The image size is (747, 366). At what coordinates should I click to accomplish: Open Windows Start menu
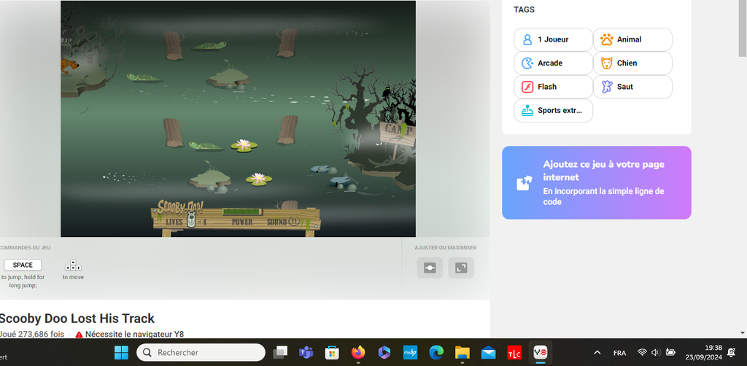pos(121,352)
